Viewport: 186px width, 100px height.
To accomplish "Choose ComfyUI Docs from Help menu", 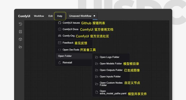I will pos(74,29).
